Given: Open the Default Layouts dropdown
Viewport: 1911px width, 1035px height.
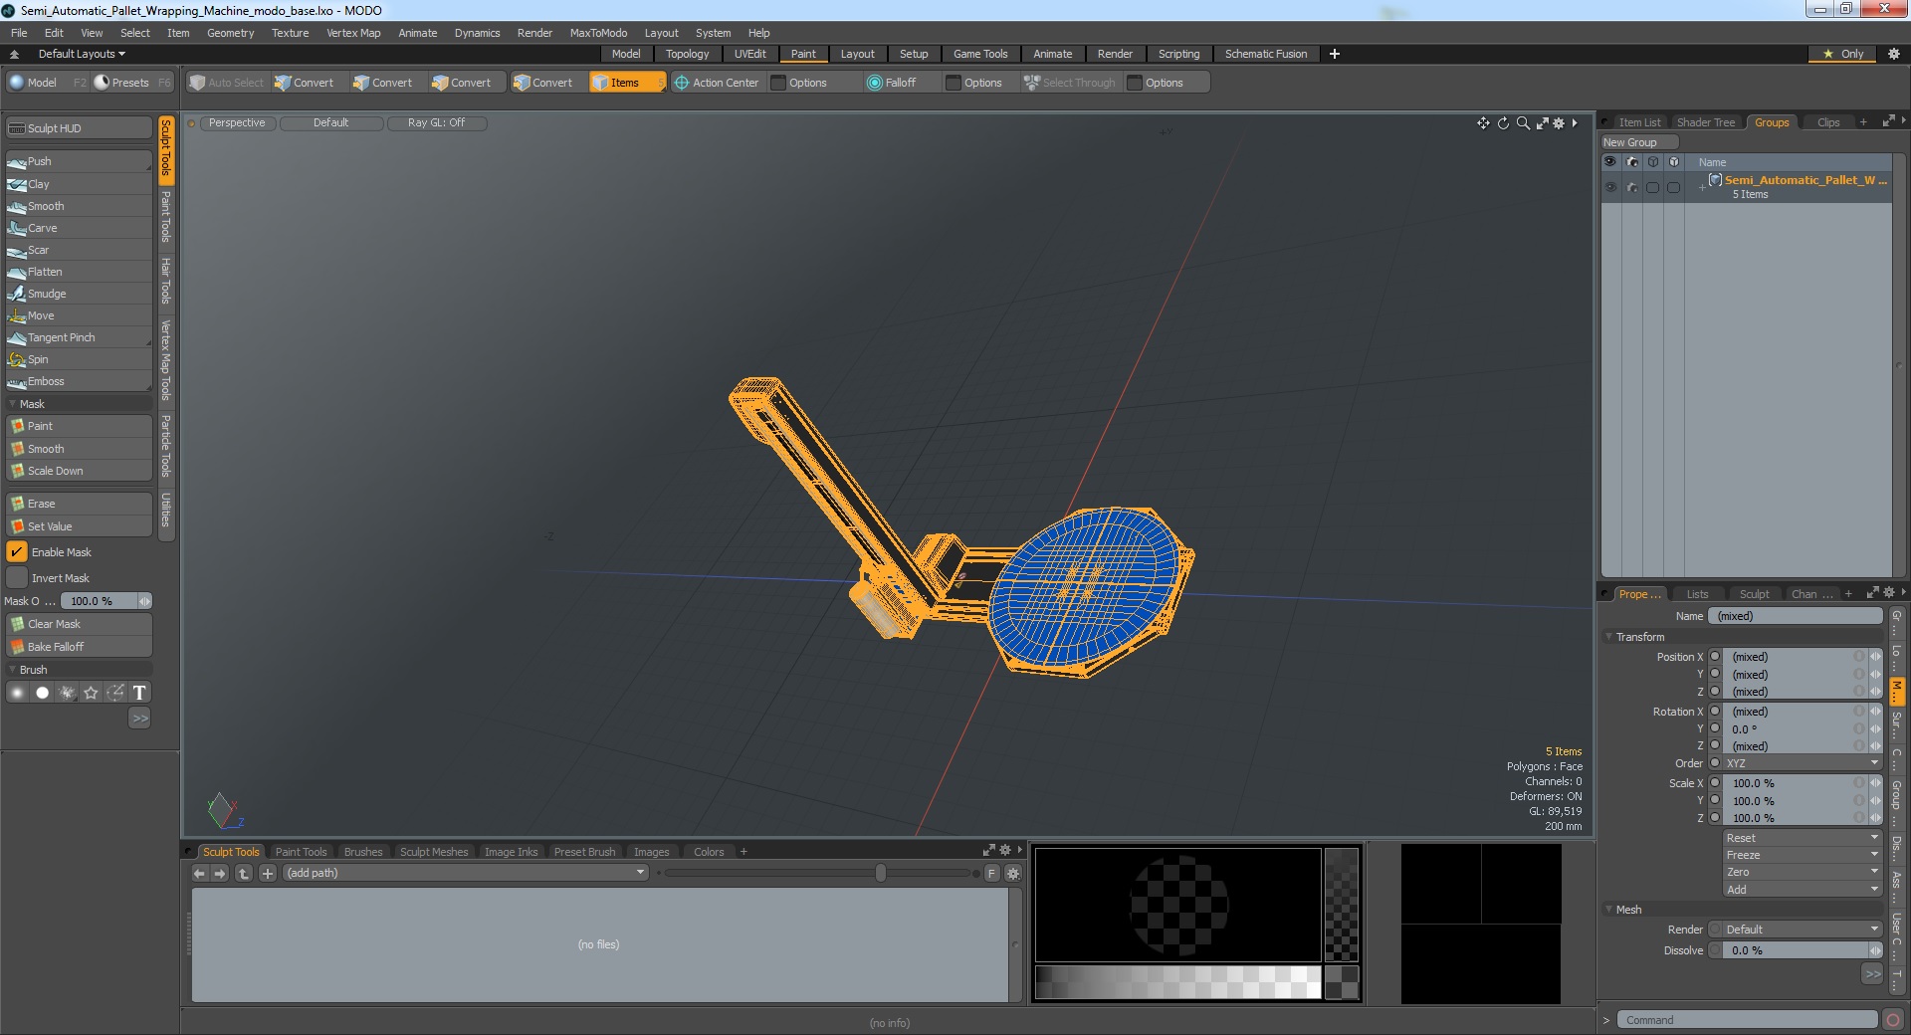Looking at the screenshot, I should (82, 54).
